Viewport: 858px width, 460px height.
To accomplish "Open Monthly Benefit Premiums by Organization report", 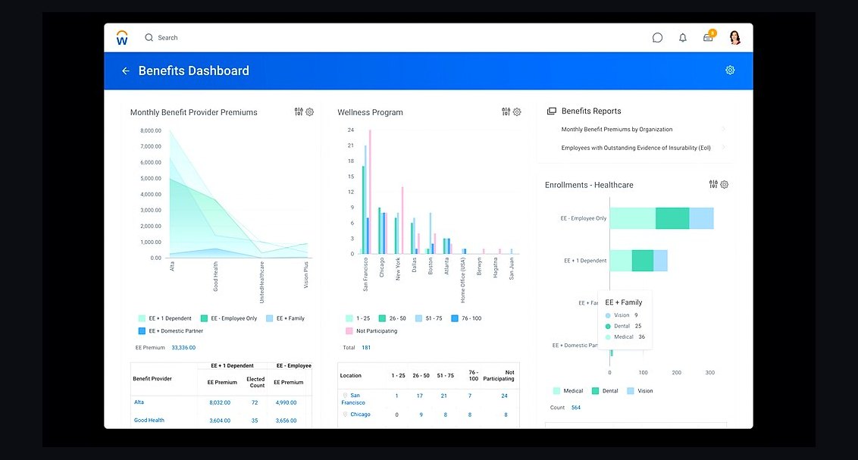I will point(617,129).
